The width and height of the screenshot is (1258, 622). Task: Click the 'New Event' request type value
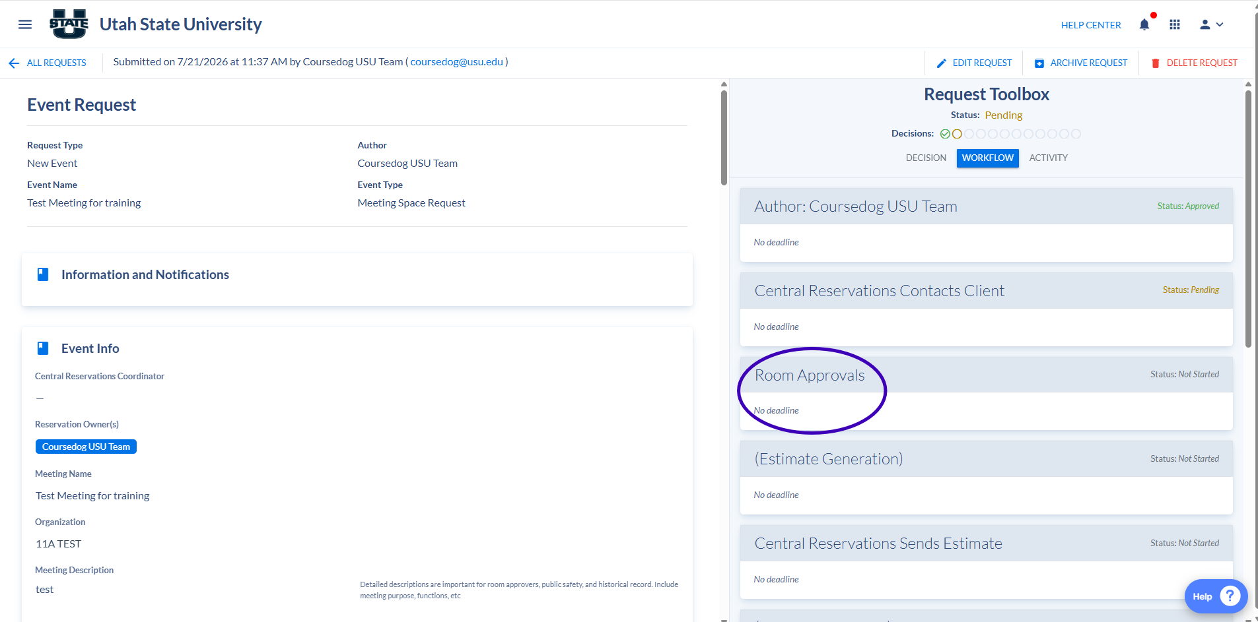click(52, 164)
